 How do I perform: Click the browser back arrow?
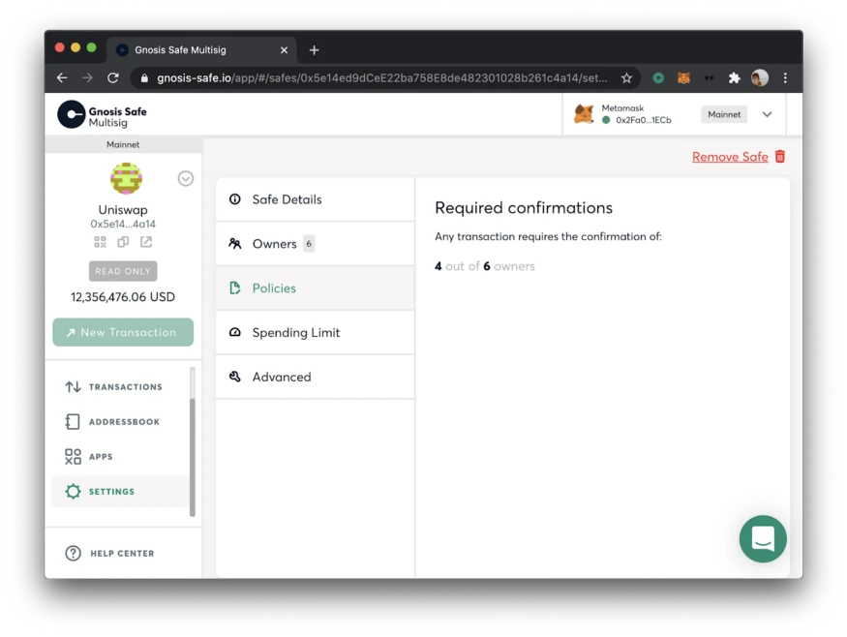[x=62, y=77]
